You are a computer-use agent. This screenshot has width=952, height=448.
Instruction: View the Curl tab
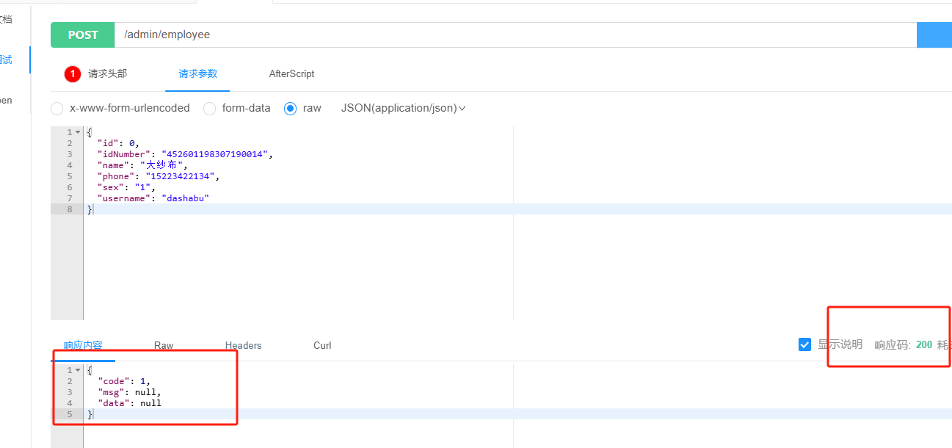pos(322,345)
